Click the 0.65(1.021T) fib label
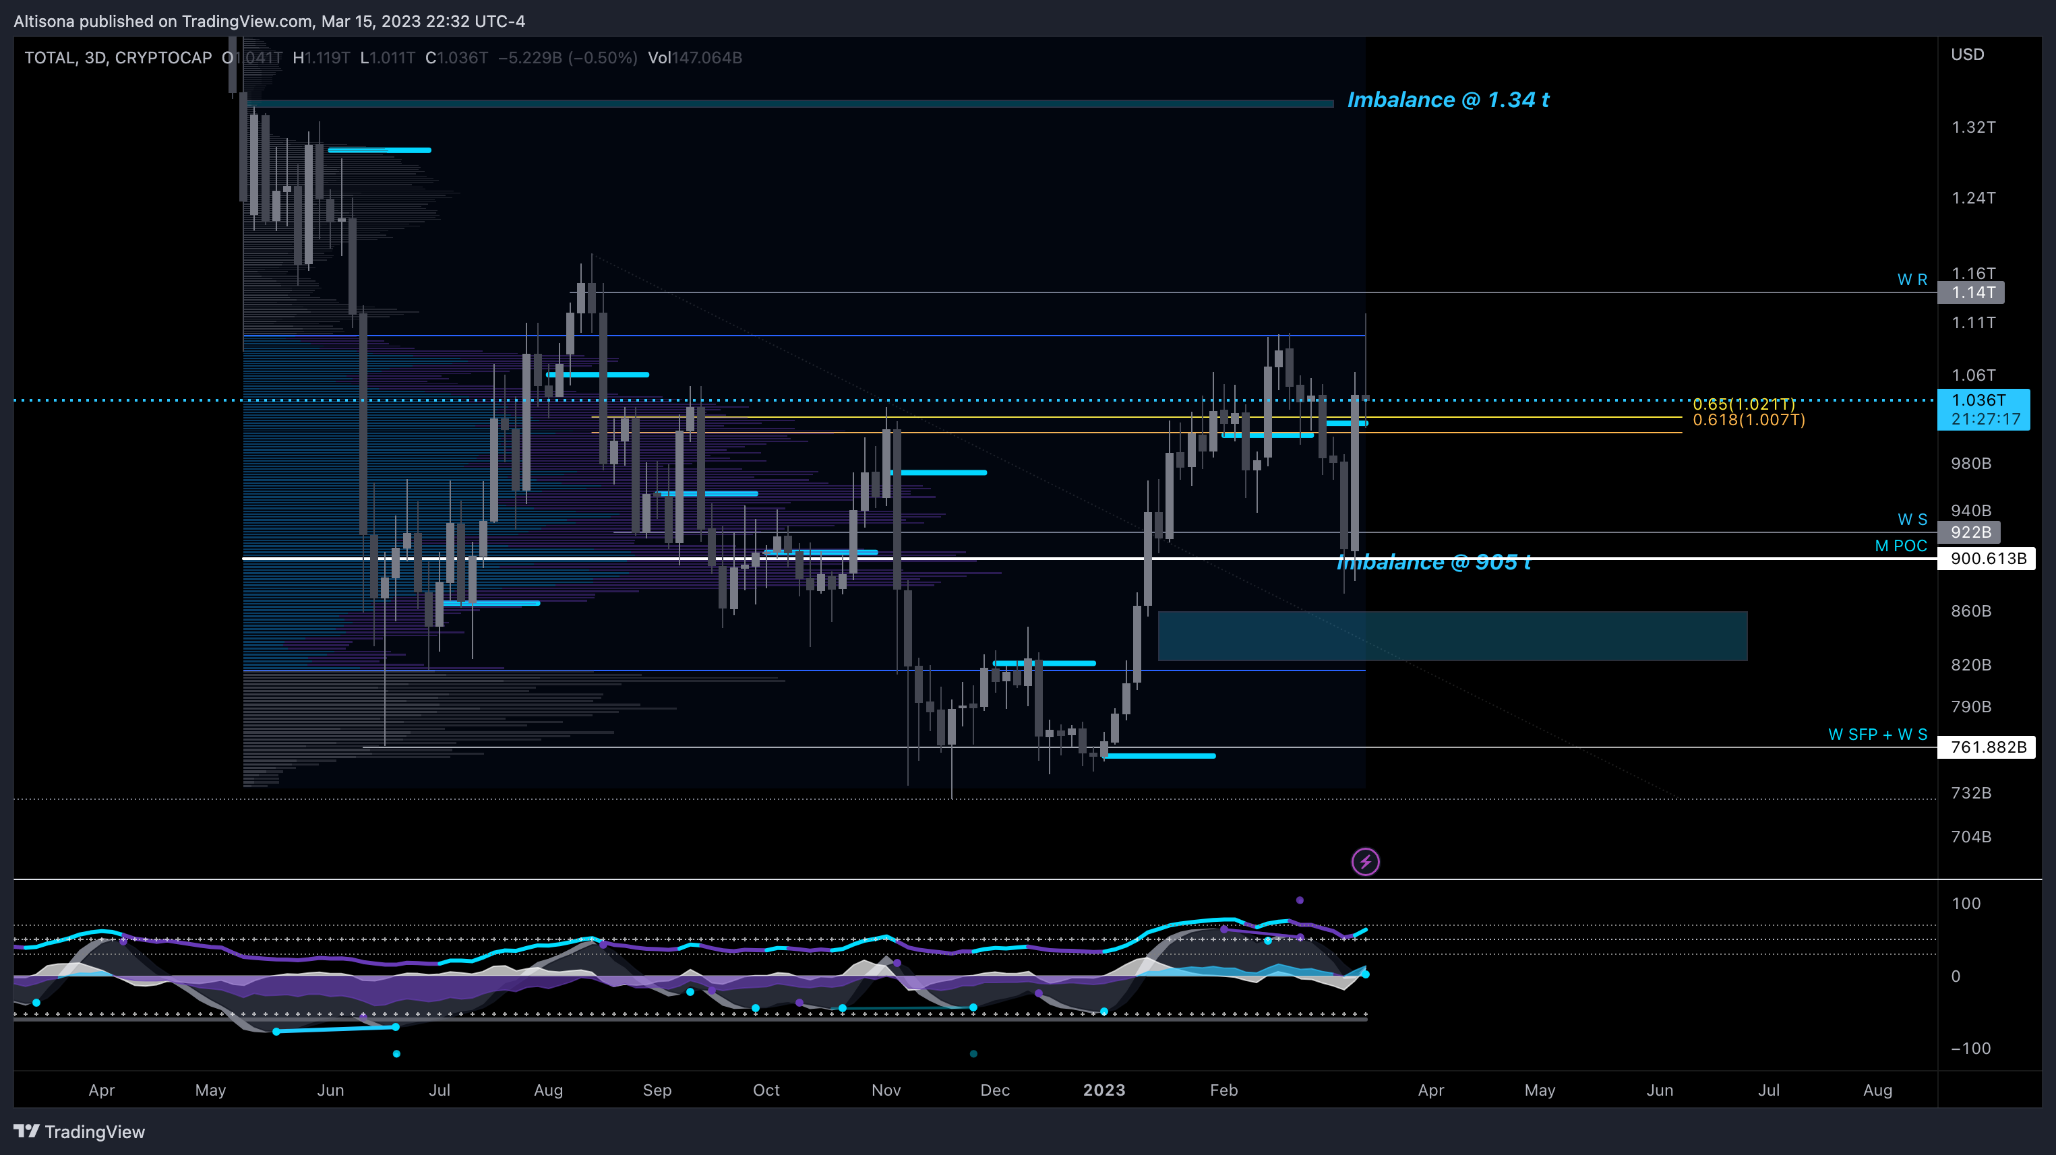The image size is (2056, 1155). [1744, 404]
